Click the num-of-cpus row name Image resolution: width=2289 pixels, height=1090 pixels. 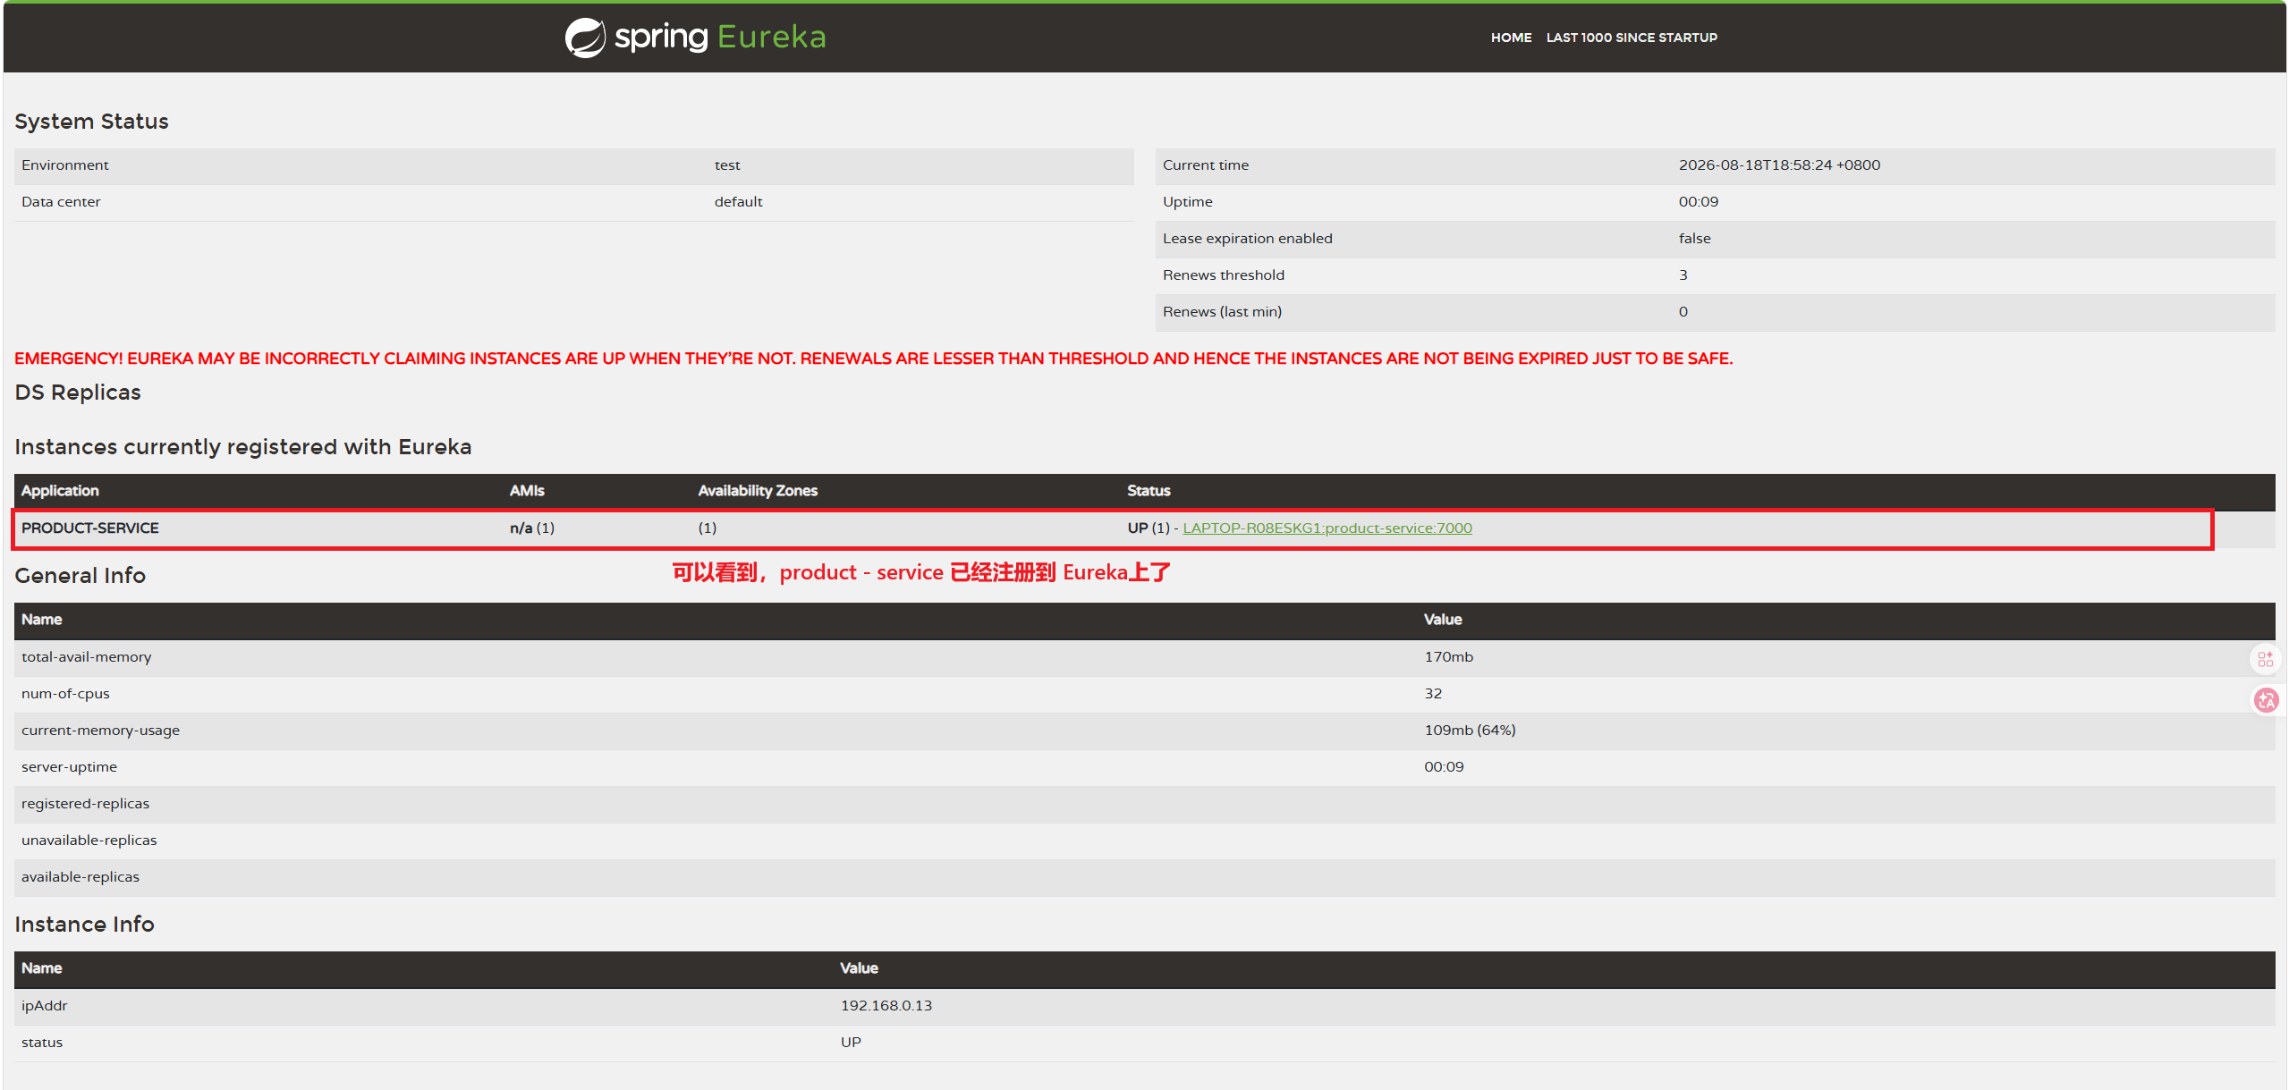click(x=65, y=694)
